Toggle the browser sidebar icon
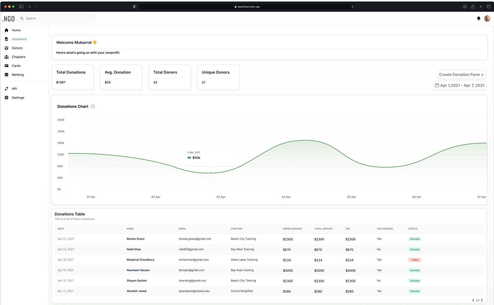Screen dimensions: 494x305 pyautogui.click(x=21, y=7)
